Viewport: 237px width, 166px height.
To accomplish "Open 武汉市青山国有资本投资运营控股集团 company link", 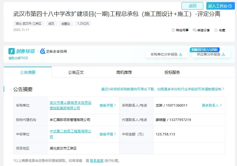I will click(x=70, y=105).
